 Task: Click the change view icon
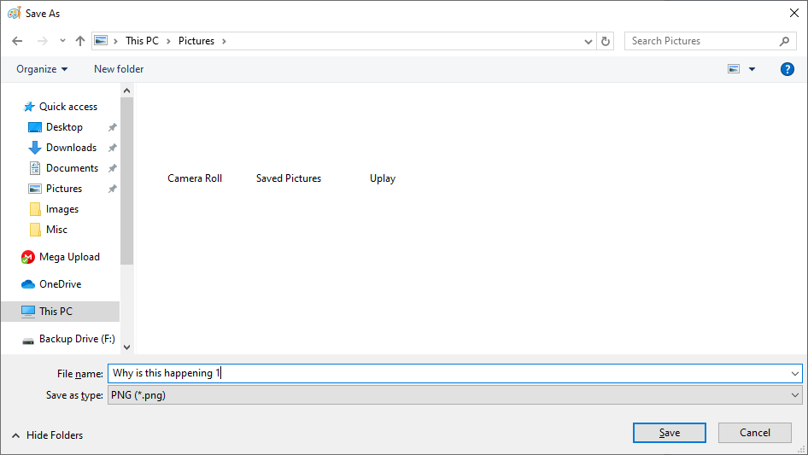click(734, 69)
